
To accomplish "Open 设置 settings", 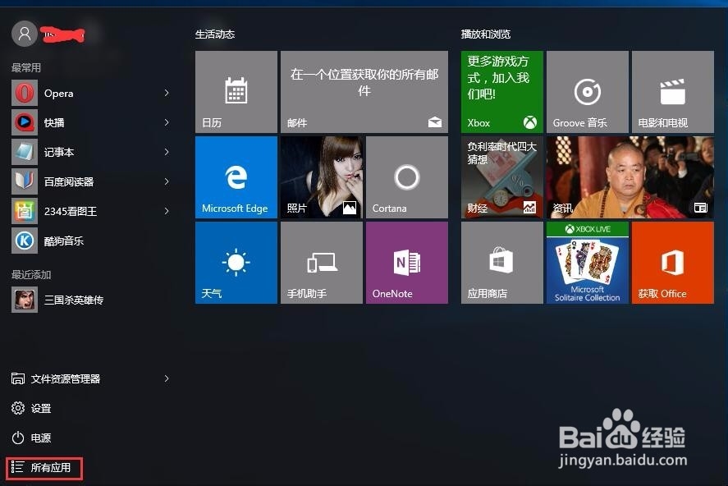I will (x=31, y=409).
